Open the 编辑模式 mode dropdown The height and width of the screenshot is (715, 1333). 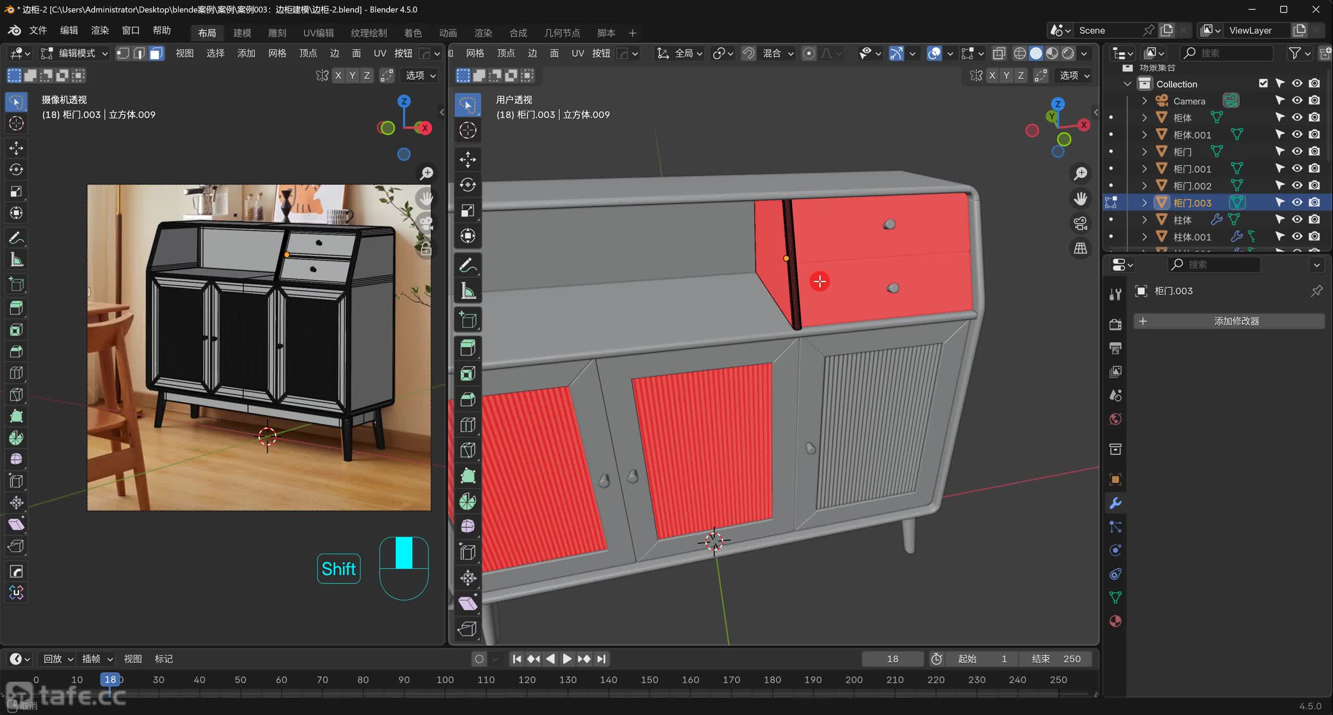pos(74,53)
